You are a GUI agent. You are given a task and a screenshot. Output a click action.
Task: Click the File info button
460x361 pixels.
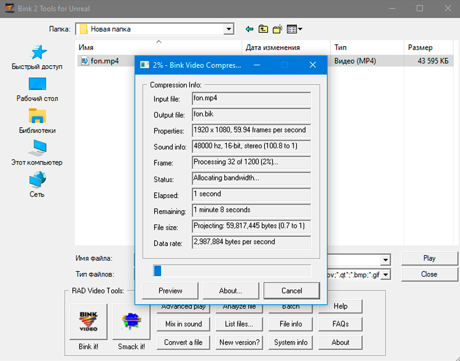click(290, 324)
